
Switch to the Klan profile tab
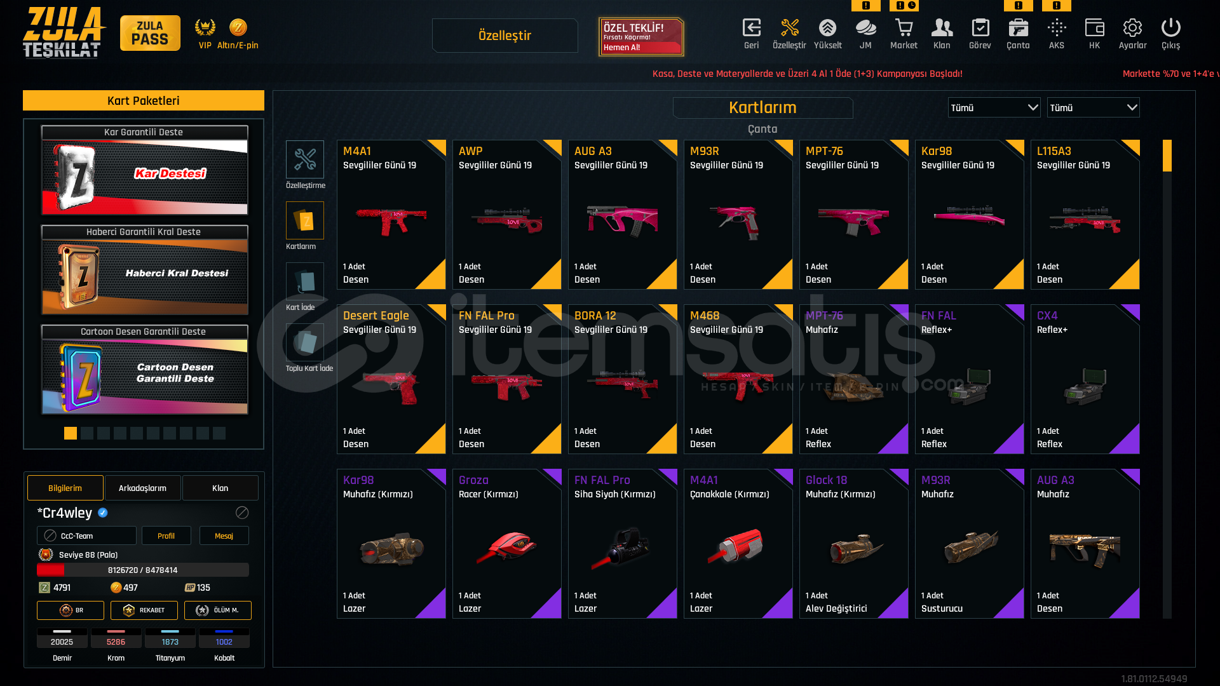(x=220, y=488)
